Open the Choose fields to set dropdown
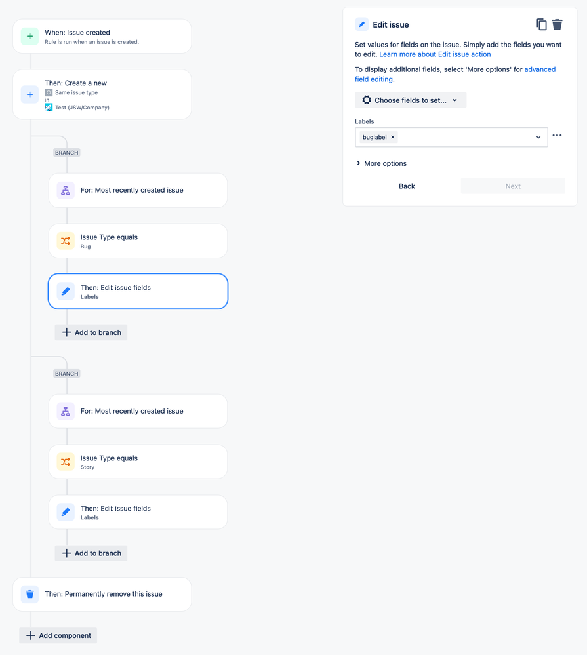Screen dimensions: 587x655 click(411, 100)
